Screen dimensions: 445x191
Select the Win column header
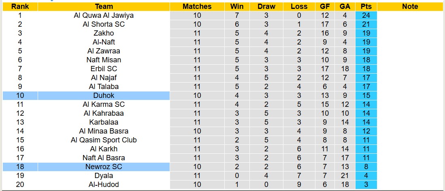pos(237,6)
